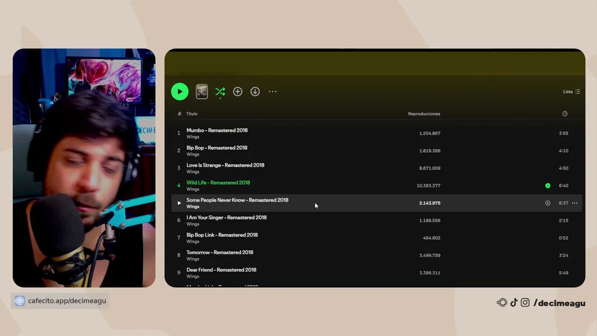Click play count 10.383.377 for Wild Life
The image size is (597, 336).
coord(428,186)
